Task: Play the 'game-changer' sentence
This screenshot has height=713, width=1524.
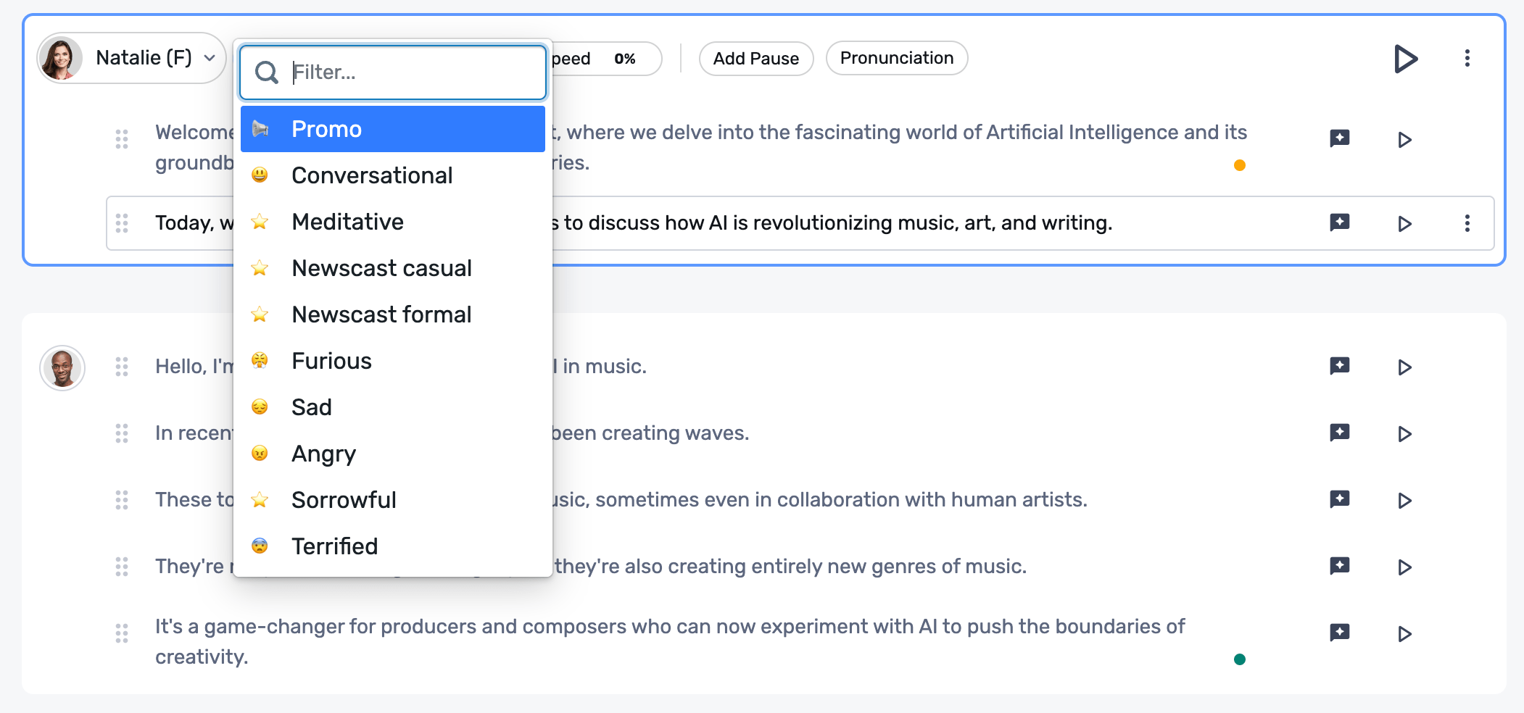Action: (x=1404, y=634)
